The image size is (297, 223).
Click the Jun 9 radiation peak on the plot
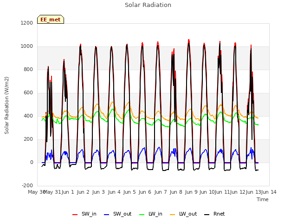[x=189, y=40]
